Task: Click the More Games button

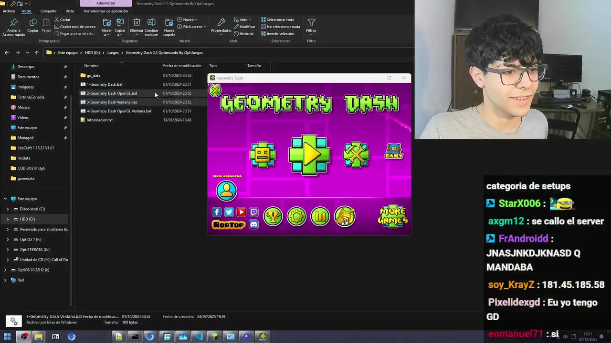Action: (393, 216)
